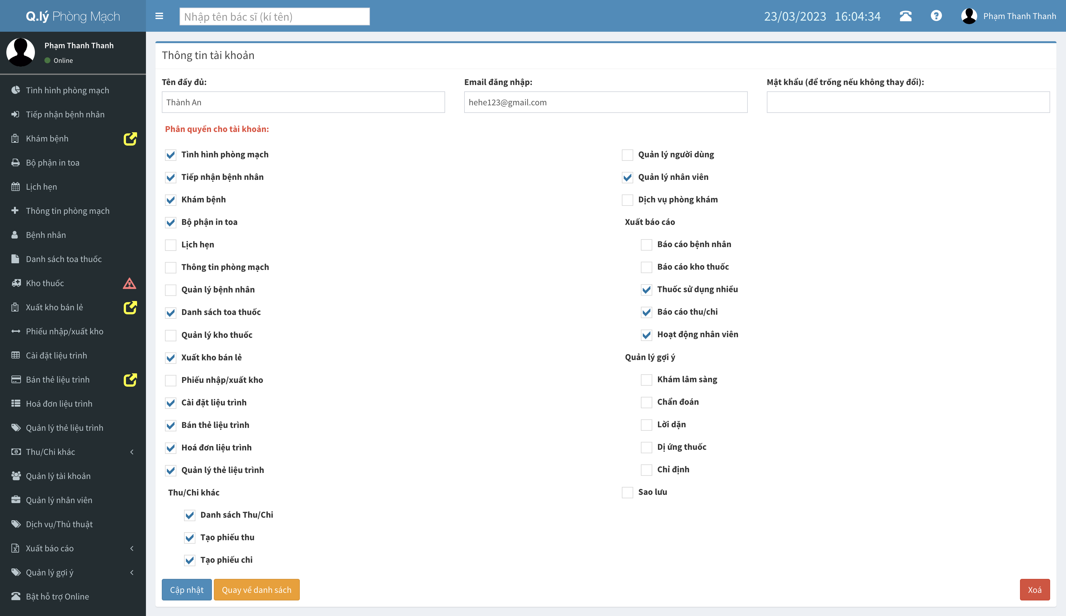Screen dimensions: 1066x616
Task: Click the file icon for Danh sách toa thuốc
Action: point(15,259)
